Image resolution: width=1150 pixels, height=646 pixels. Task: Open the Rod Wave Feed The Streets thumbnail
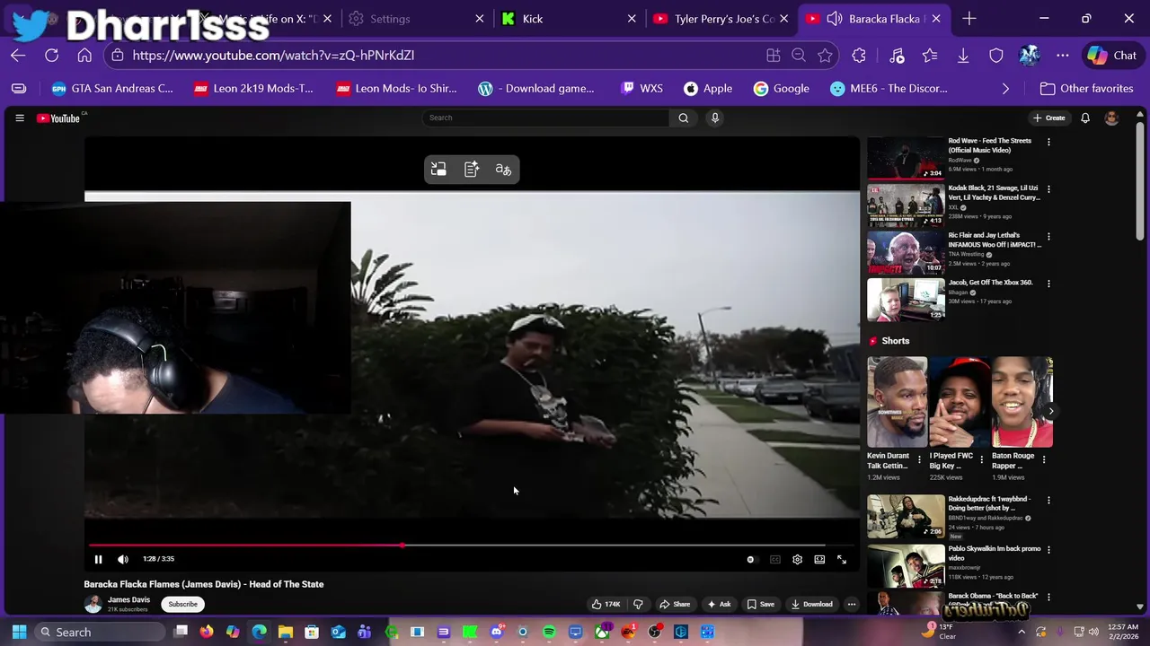click(906, 158)
